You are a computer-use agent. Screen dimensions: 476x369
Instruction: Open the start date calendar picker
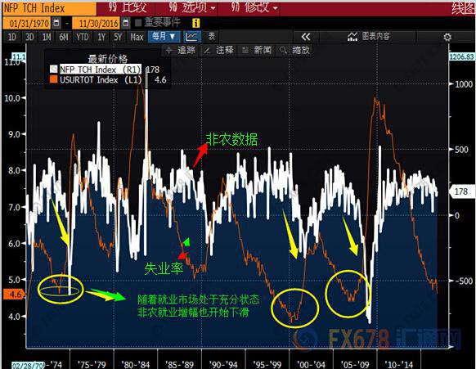click(56, 23)
